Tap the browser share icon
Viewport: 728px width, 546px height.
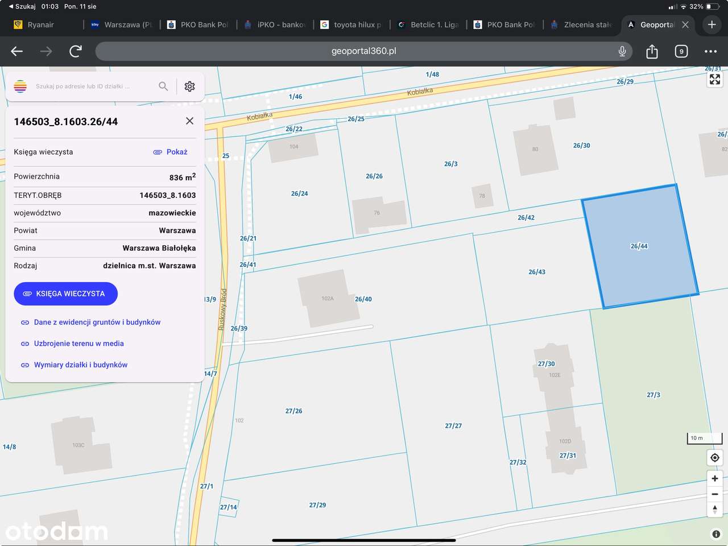[x=652, y=52]
